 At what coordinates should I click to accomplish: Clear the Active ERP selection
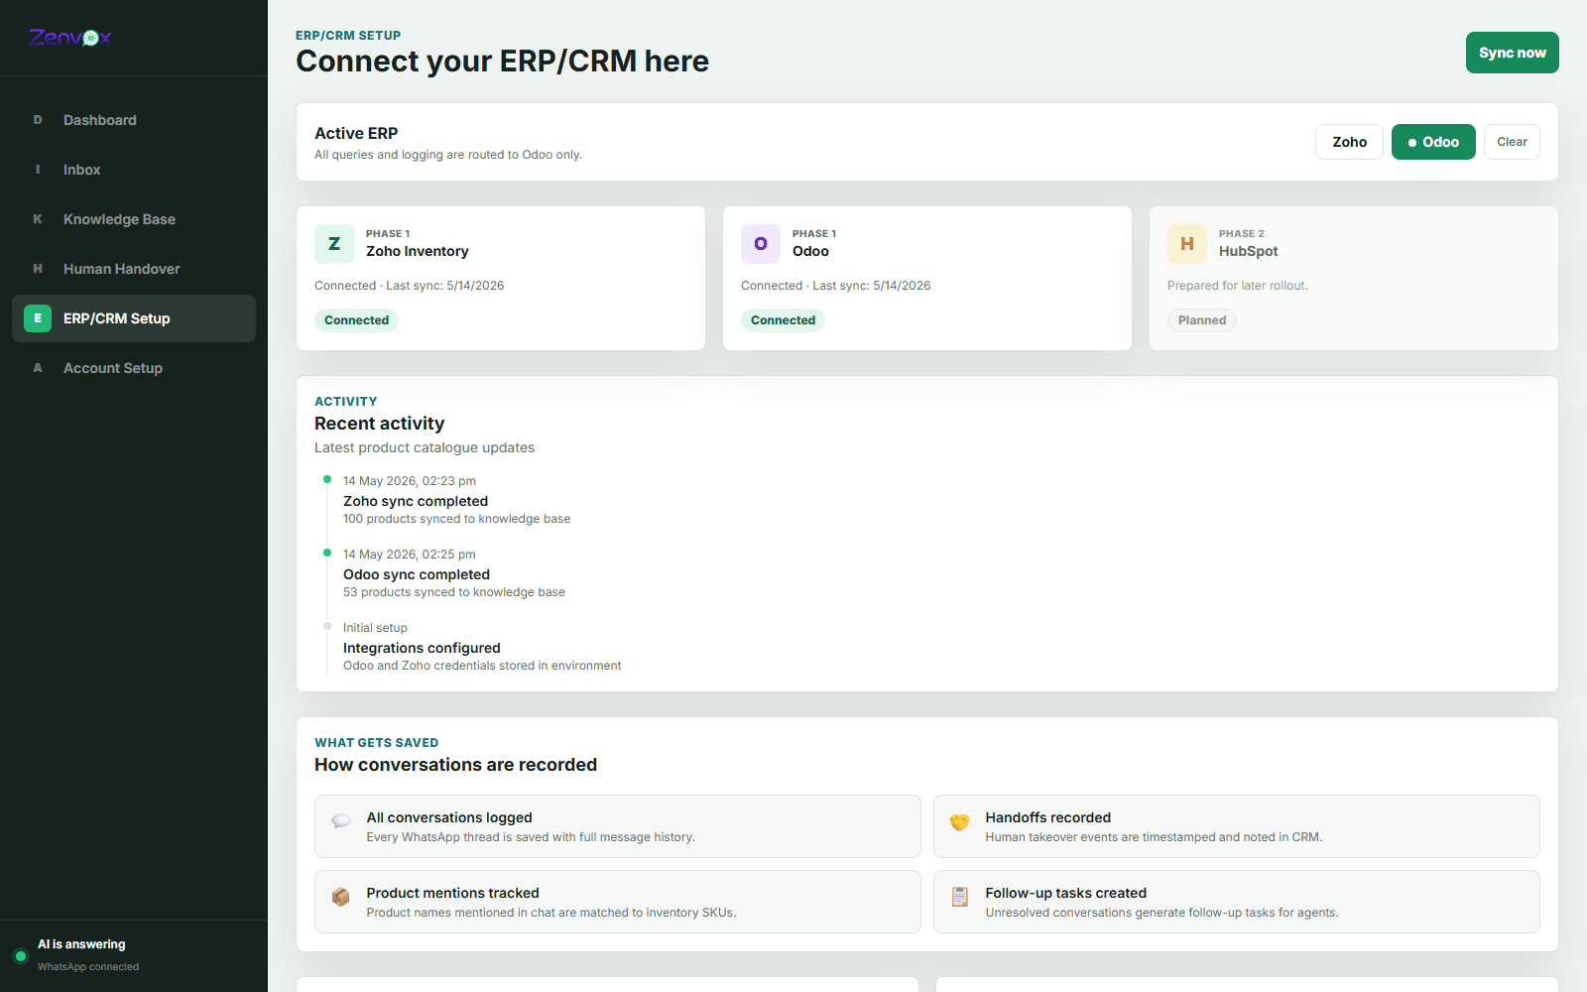(x=1512, y=142)
